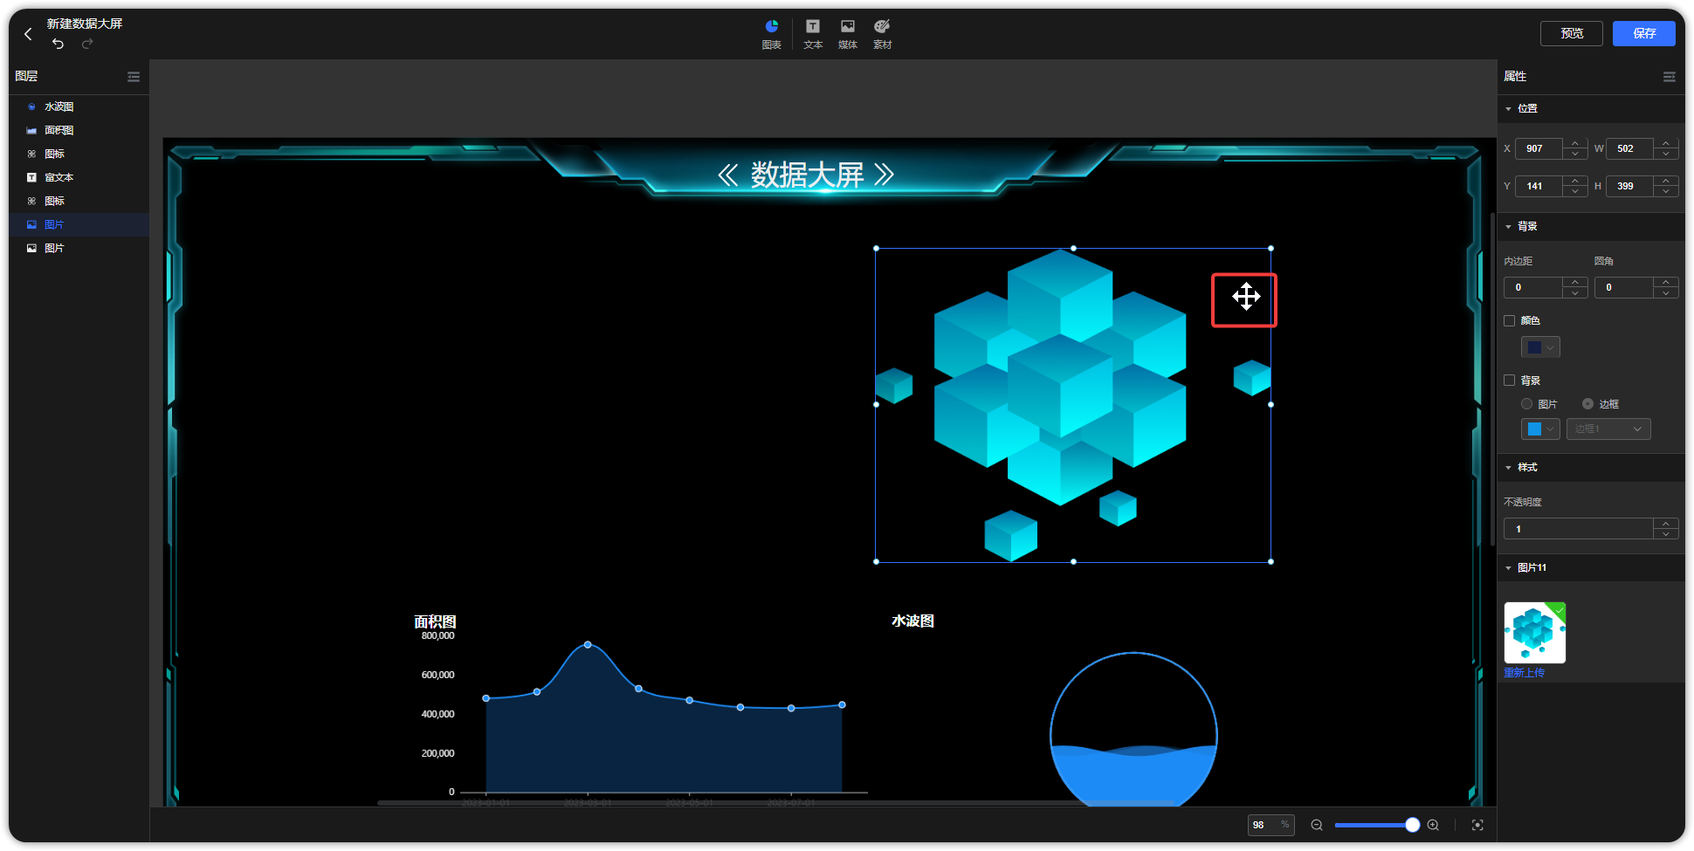Viewport: 1694px width, 851px height.
Task: Click the bottom-right handle of selected image
Action: [x=1270, y=561]
